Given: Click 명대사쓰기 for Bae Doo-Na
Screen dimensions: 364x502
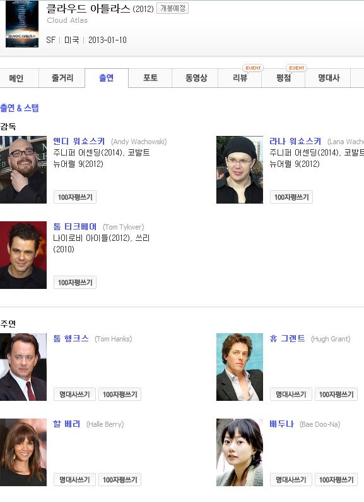Looking at the screenshot, I should 291,480.
